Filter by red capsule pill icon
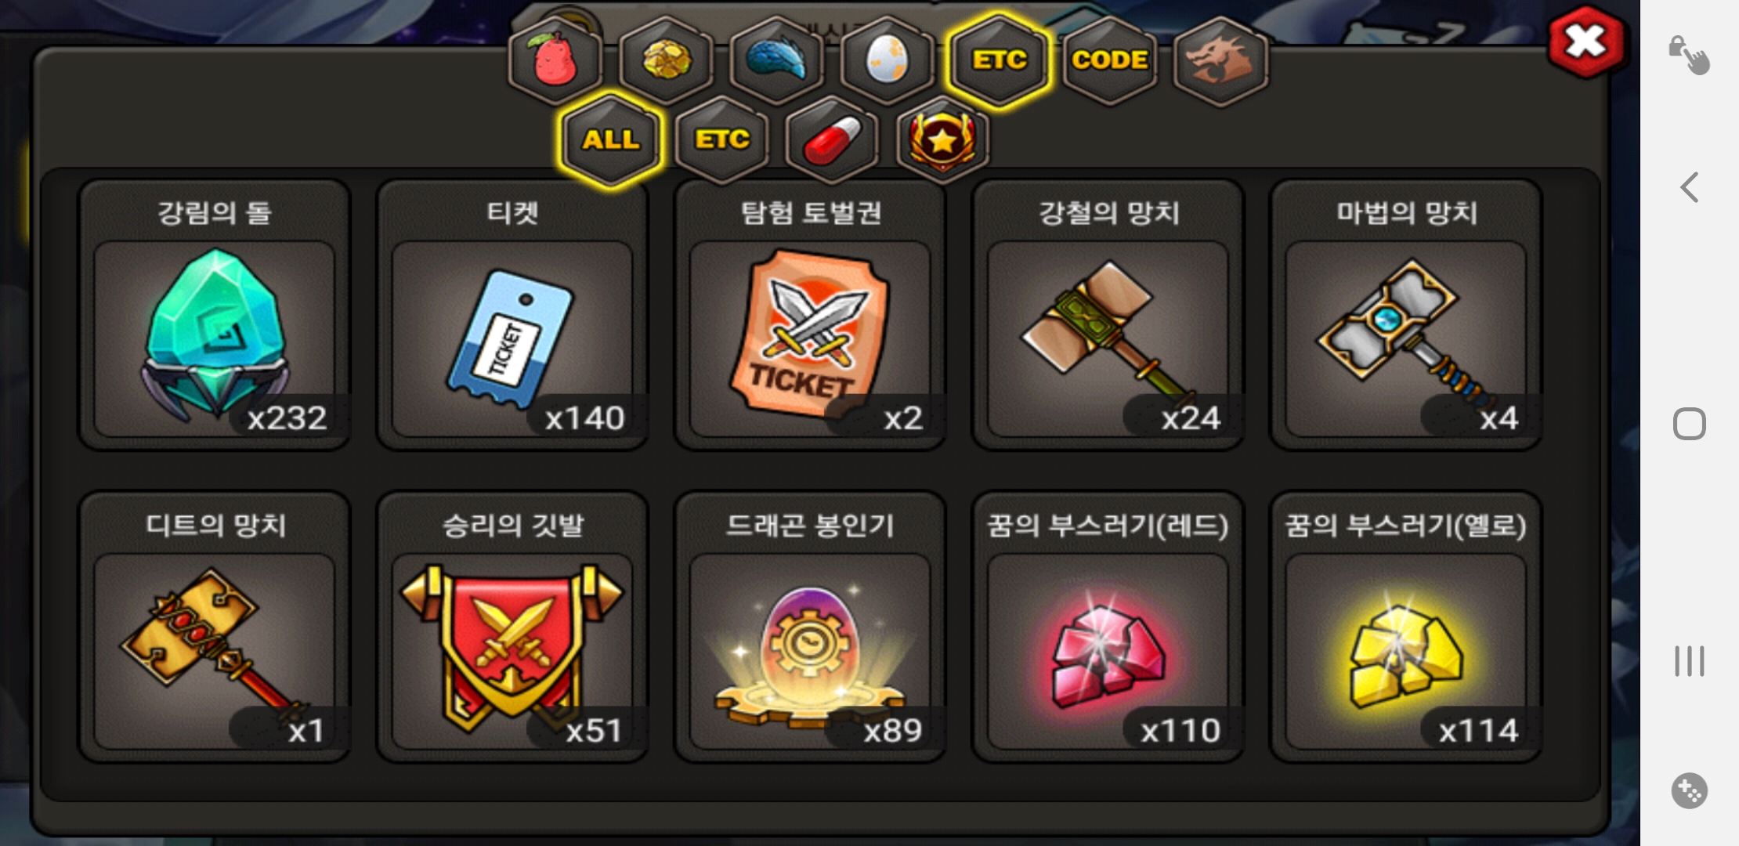Viewport: 1739px width, 846px height. tap(832, 140)
